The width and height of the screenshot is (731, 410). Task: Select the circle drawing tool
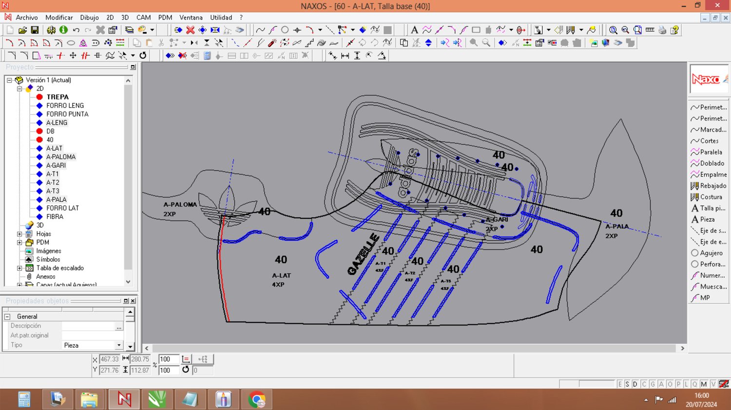coord(285,30)
